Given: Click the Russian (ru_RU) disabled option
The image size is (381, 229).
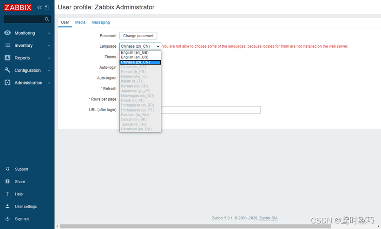Looking at the screenshot, I should [x=140, y=114].
